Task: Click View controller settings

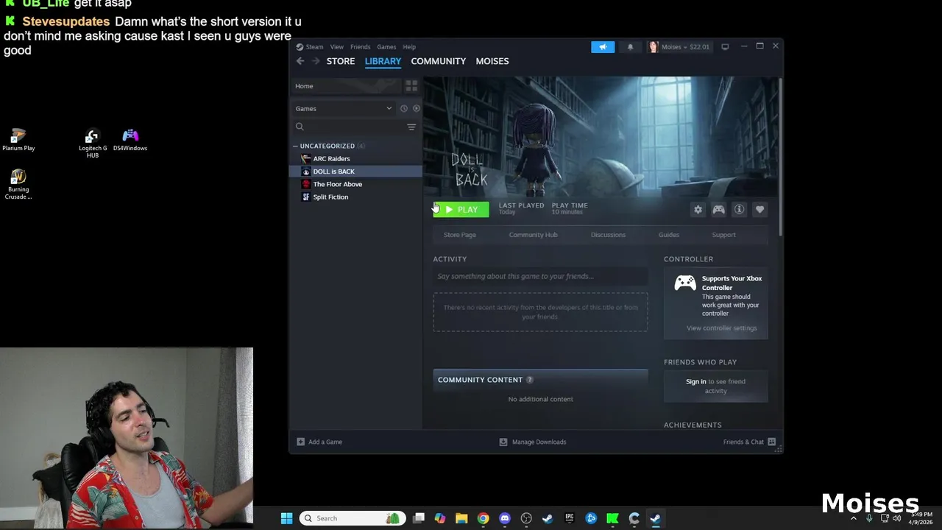Action: tap(721, 328)
